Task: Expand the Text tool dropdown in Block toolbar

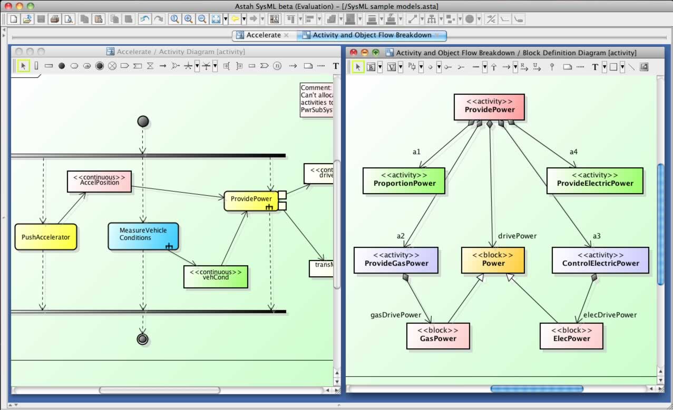Action: coord(604,67)
